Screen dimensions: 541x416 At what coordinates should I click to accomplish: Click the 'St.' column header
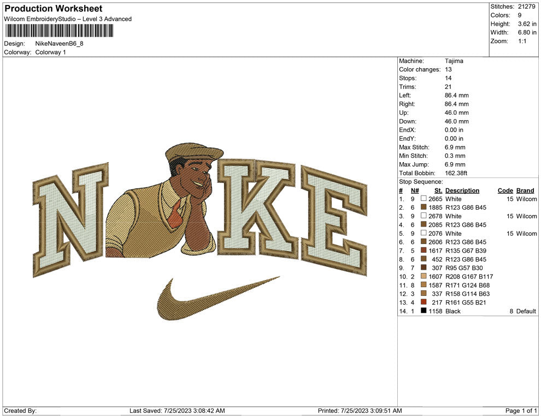pyautogui.click(x=438, y=190)
